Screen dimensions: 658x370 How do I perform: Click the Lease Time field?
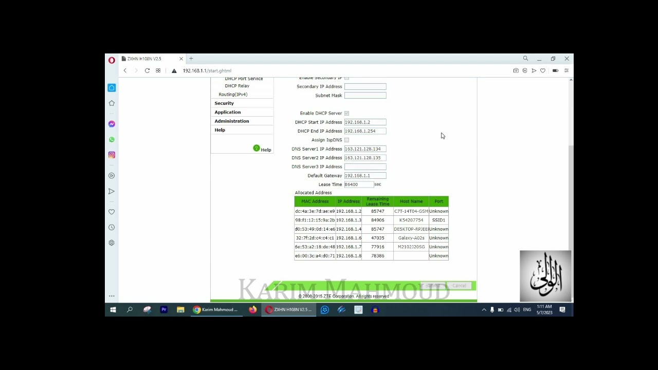tap(359, 184)
